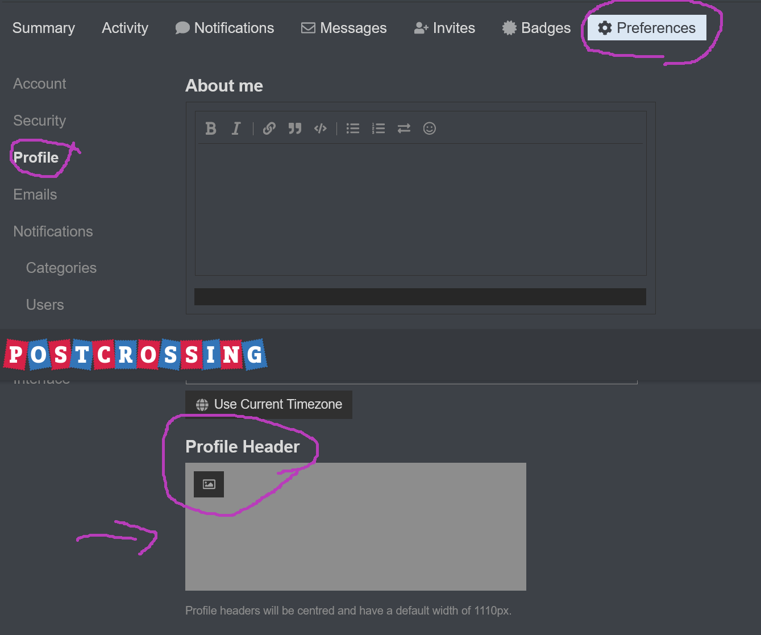Image resolution: width=761 pixels, height=635 pixels.
Task: Open the Invites tab
Action: pyautogui.click(x=444, y=28)
